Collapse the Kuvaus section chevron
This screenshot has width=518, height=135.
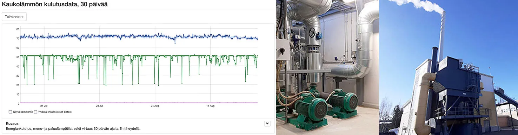[267, 123]
